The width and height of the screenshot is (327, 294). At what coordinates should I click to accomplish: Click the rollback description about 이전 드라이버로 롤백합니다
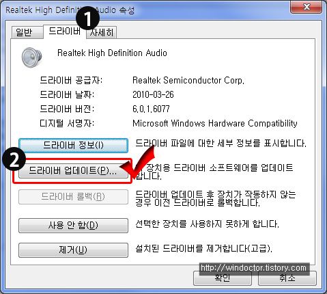pos(216,198)
